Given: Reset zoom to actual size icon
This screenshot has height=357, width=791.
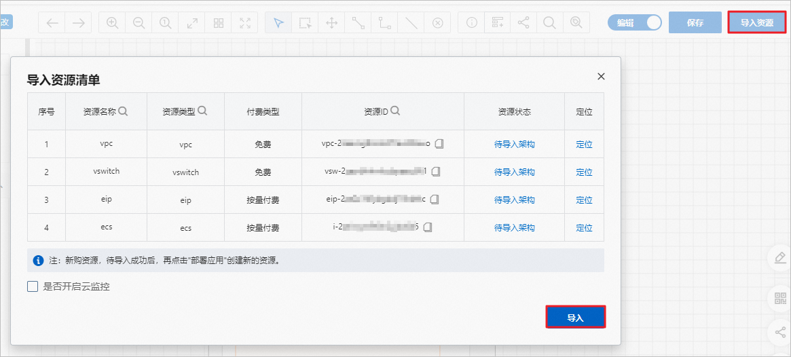Looking at the screenshot, I should pos(166,22).
